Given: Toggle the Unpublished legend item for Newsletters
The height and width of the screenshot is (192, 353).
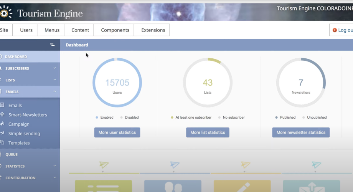Looking at the screenshot, I should (x=315, y=118).
